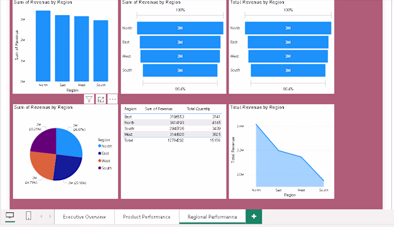Click West legend color marker in pie chart
Image resolution: width=394 pixels, height=227 pixels.
coord(100,161)
